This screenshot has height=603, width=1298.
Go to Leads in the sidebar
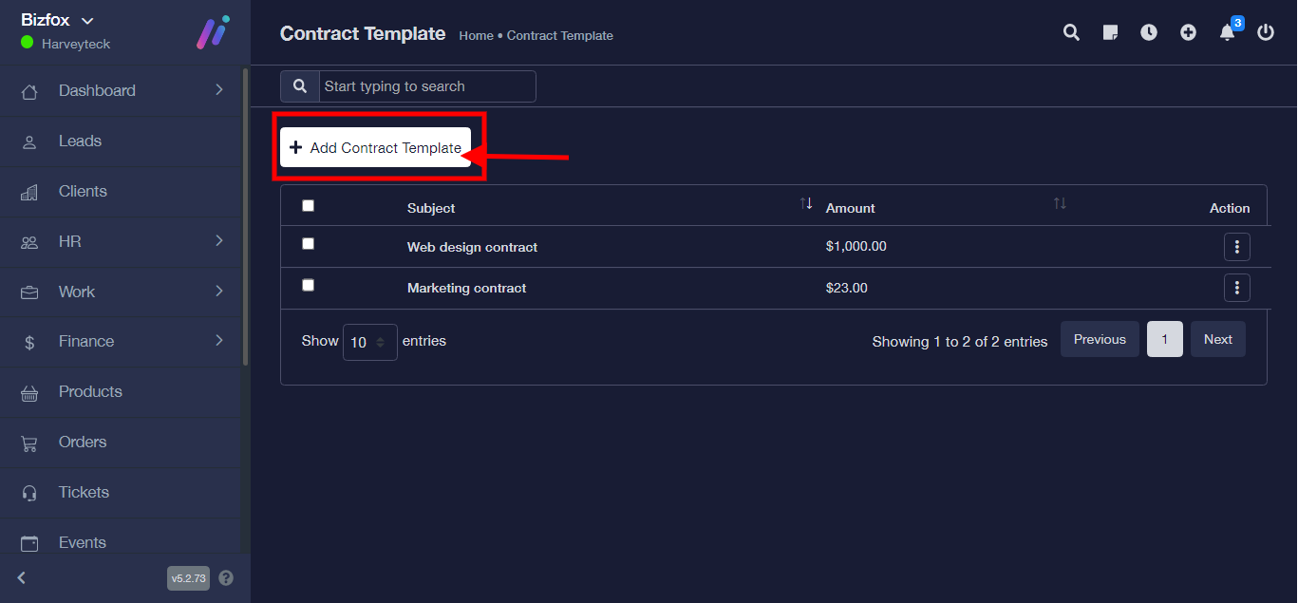80,141
